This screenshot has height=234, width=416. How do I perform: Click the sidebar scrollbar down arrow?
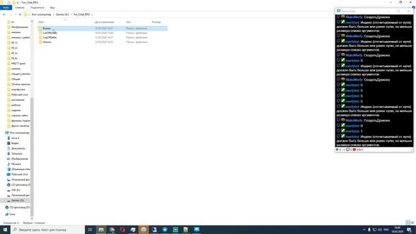(x=32, y=218)
